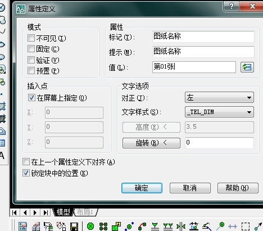Click the green octagon snap icon
Image resolution: width=263 pixels, height=231 pixels.
click(90, 227)
